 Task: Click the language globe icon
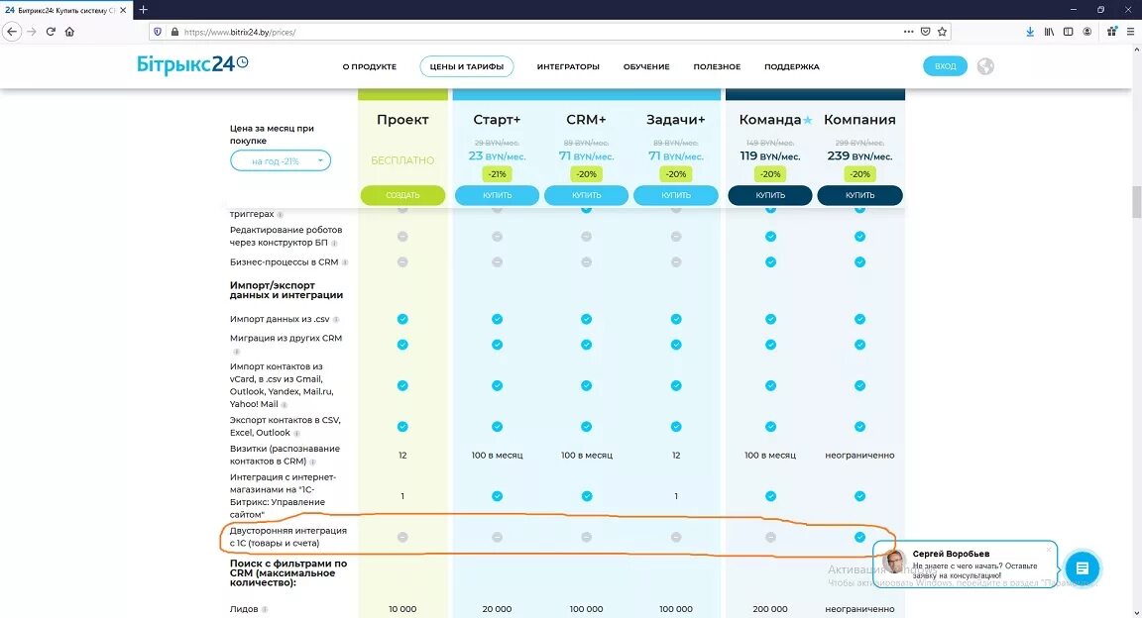985,66
